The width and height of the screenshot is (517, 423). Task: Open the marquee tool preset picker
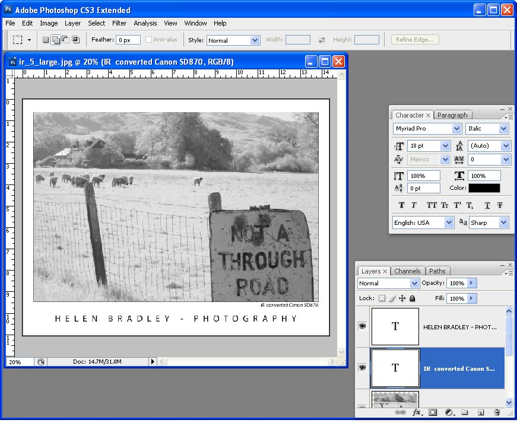click(x=29, y=40)
